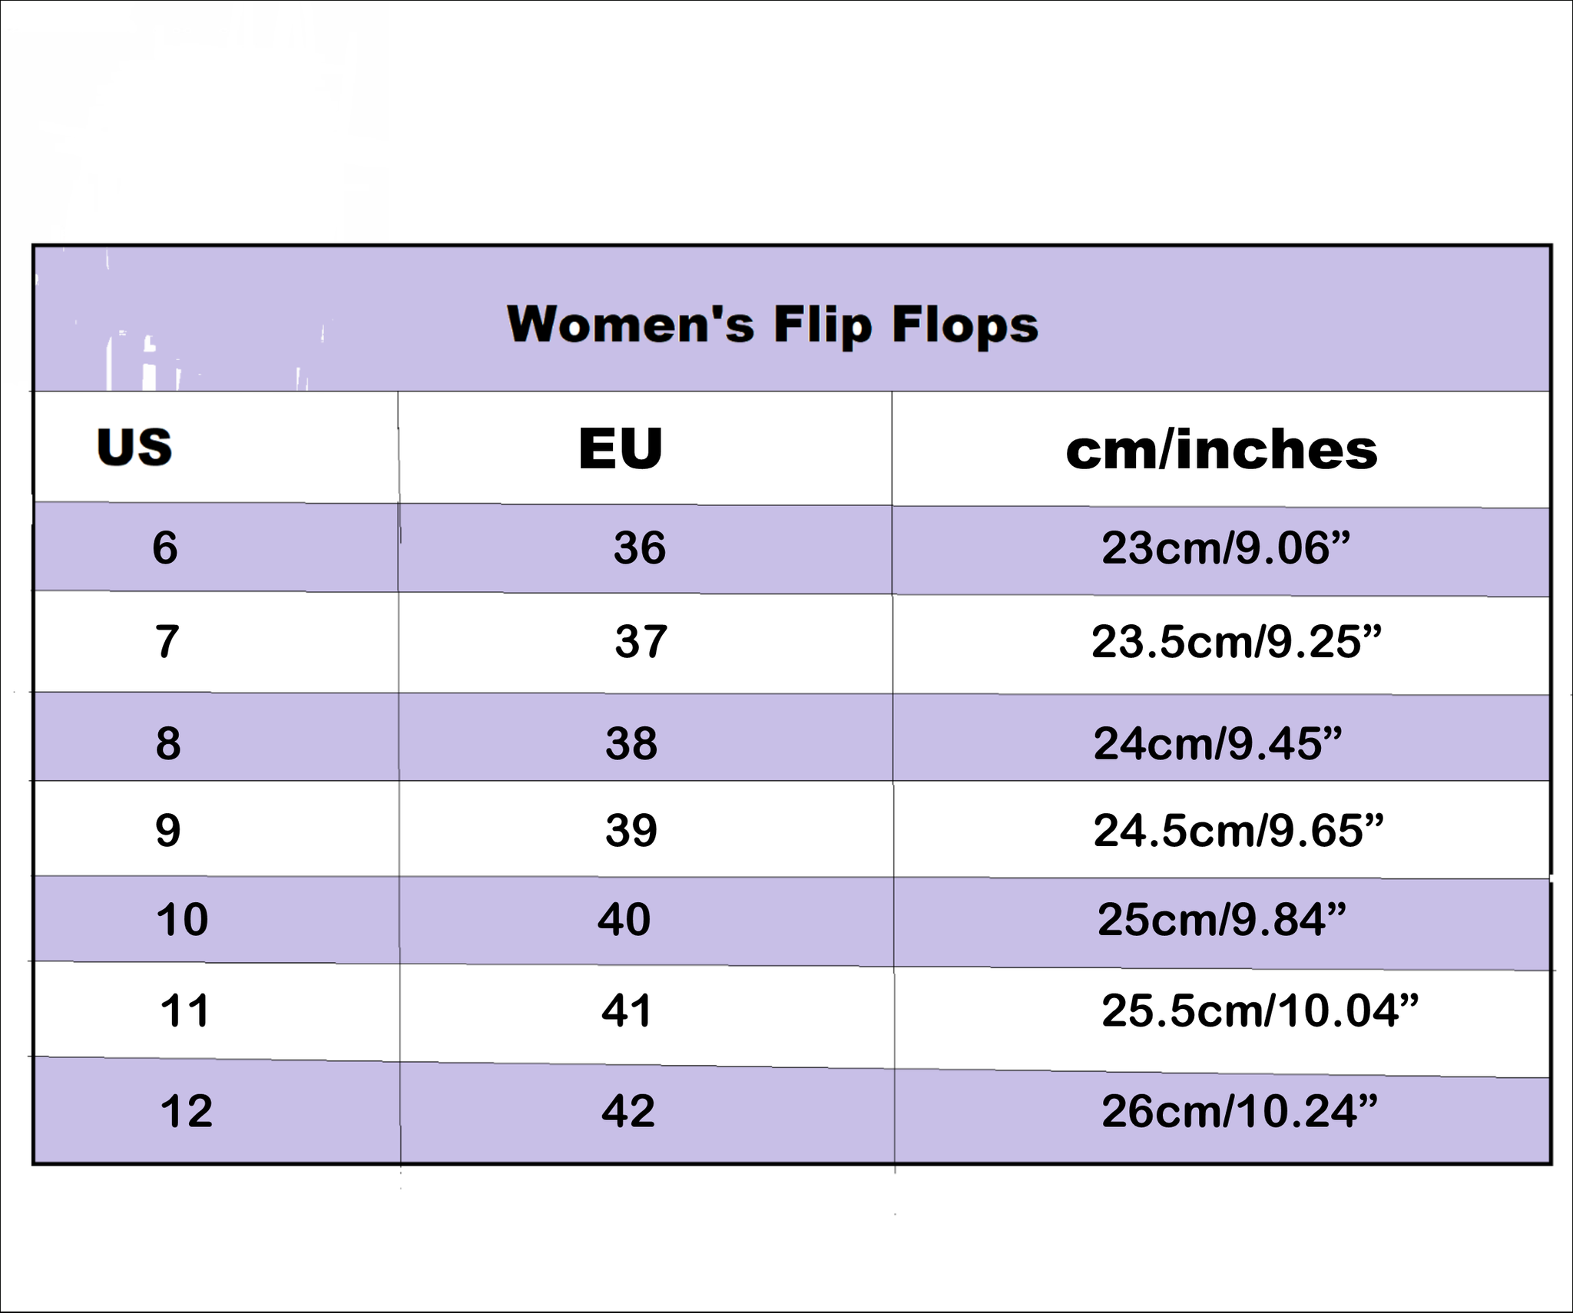Click the EU column header
The image size is (1573, 1313).
click(621, 448)
